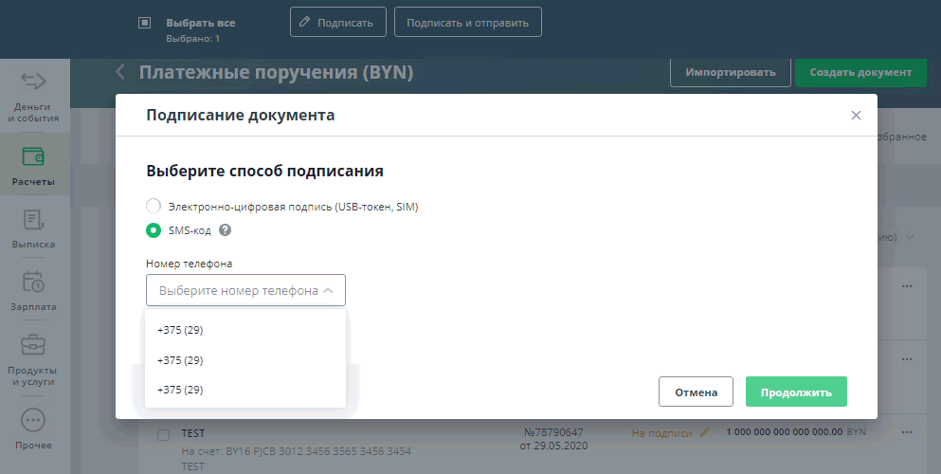
Task: Click the SMS-код help question icon
Action: pos(226,230)
